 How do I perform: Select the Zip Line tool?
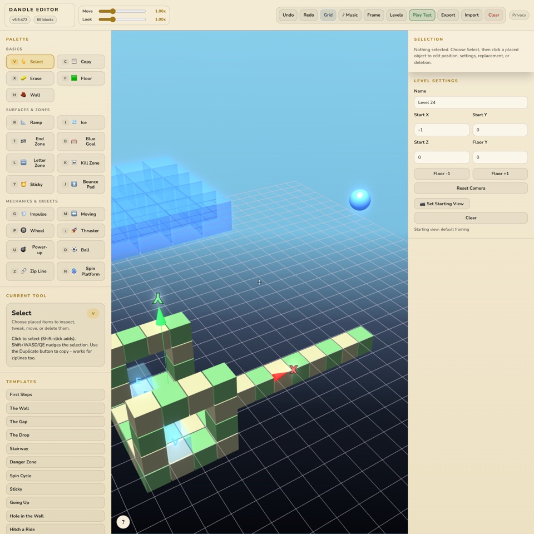pyautogui.click(x=30, y=271)
